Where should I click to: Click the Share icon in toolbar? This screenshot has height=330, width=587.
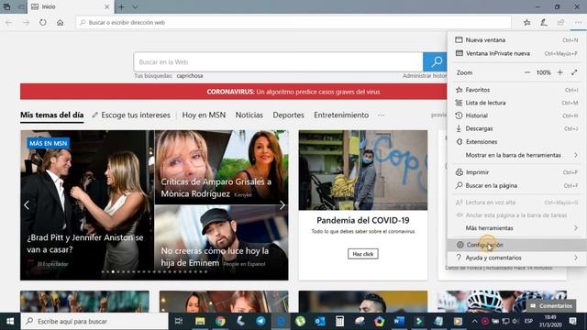coord(560,22)
